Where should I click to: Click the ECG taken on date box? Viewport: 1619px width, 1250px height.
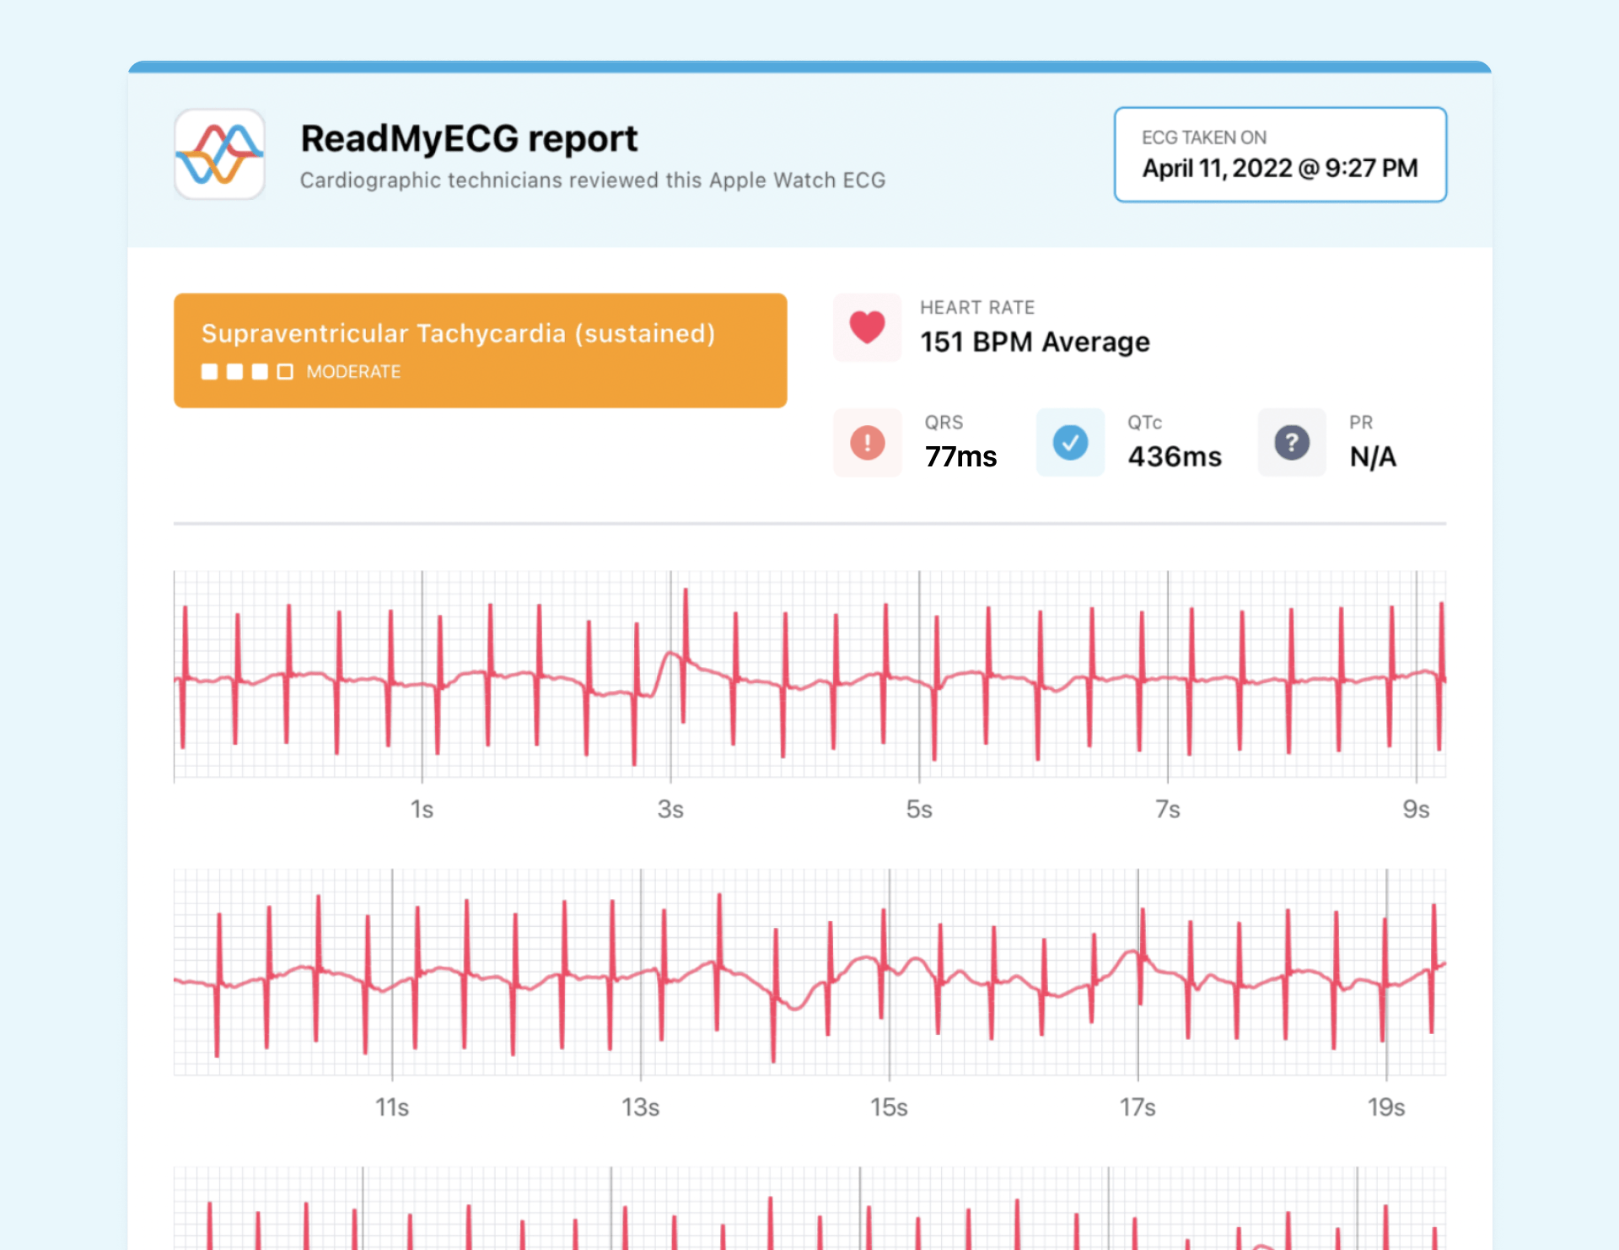tap(1280, 154)
